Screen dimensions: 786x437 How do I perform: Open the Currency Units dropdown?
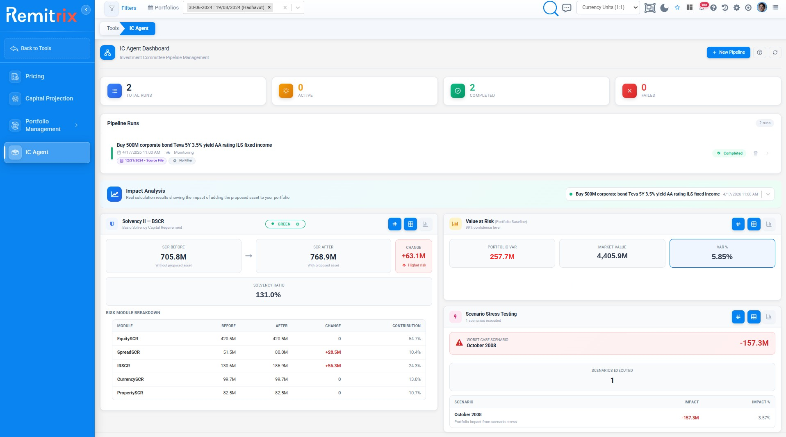(x=608, y=7)
